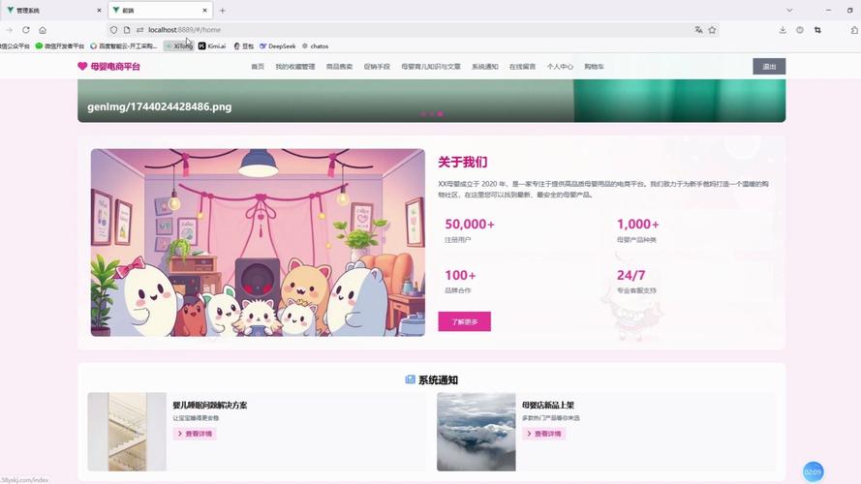
Task: Click the 退出 logout button
Action: point(769,67)
